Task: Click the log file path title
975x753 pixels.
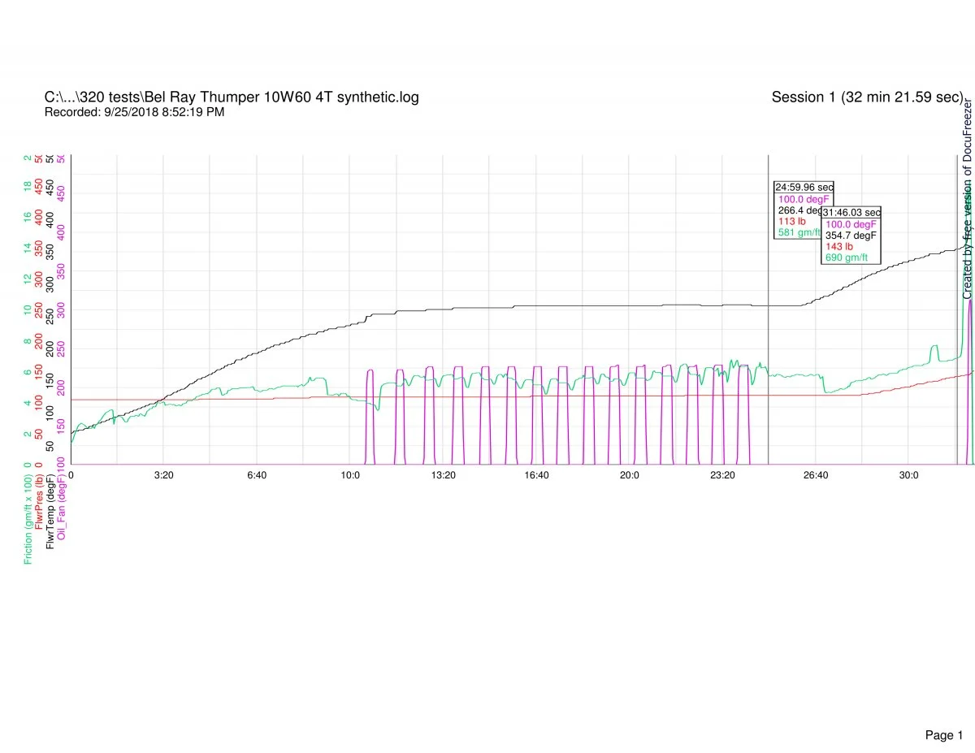Action: tap(232, 97)
